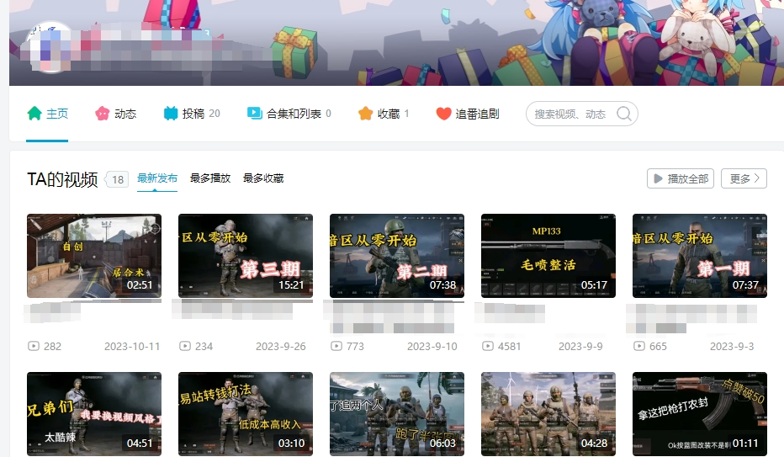The height and width of the screenshot is (457, 784).
Task: Click the pink 动态 icon
Action: (103, 114)
